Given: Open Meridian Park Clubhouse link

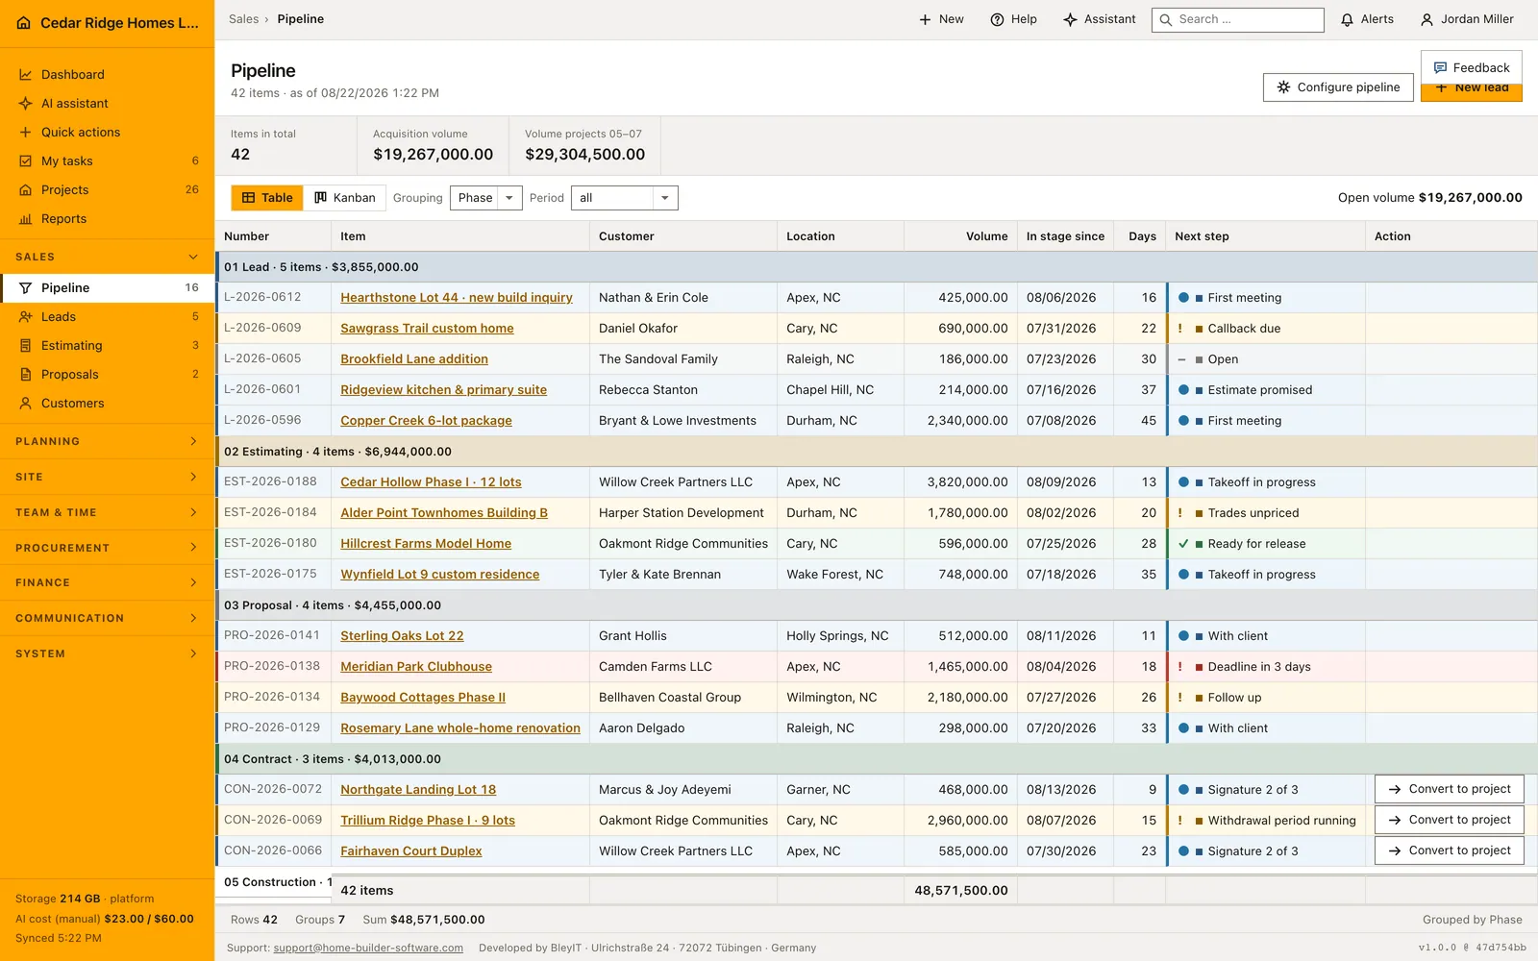Looking at the screenshot, I should tap(416, 667).
